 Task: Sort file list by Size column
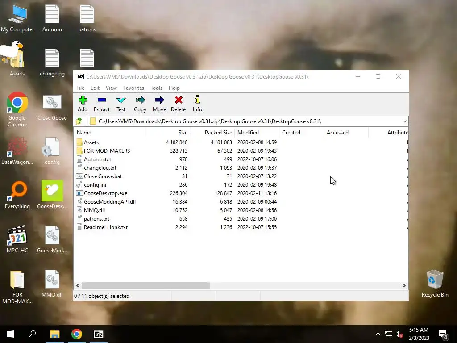pyautogui.click(x=168, y=132)
